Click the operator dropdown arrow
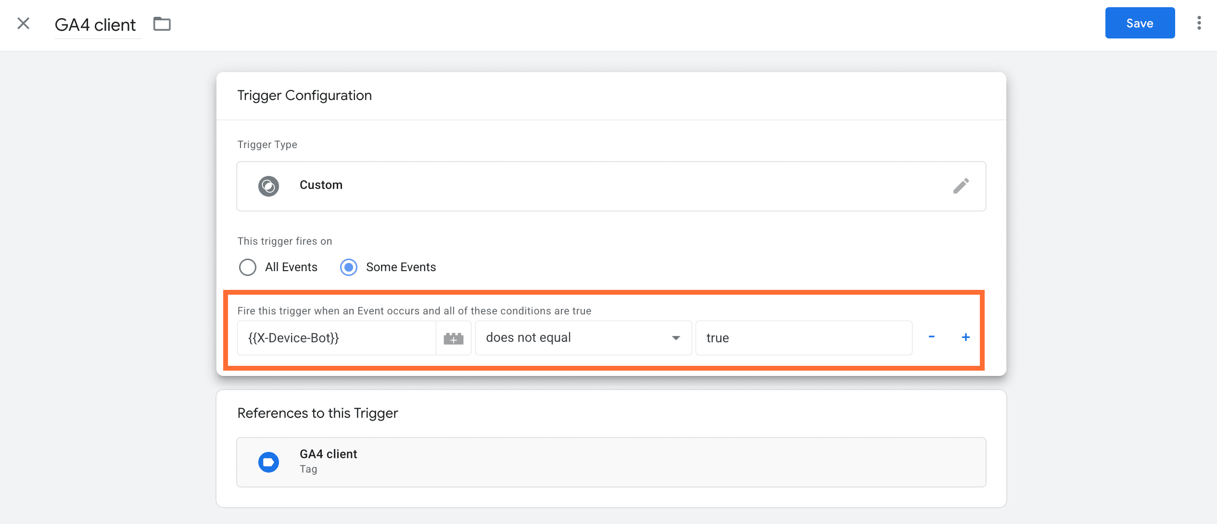 coord(675,338)
